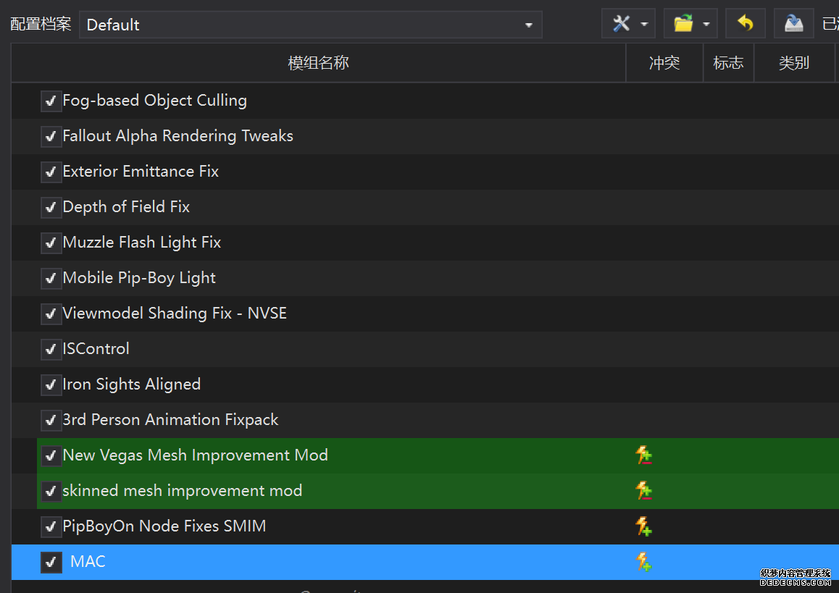The image size is (839, 593).
Task: Expand the open folder menu dropdown arrow
Action: click(x=706, y=24)
